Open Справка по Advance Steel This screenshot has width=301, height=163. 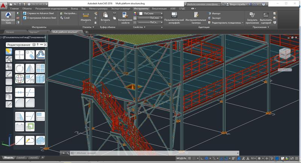click(39, 14)
